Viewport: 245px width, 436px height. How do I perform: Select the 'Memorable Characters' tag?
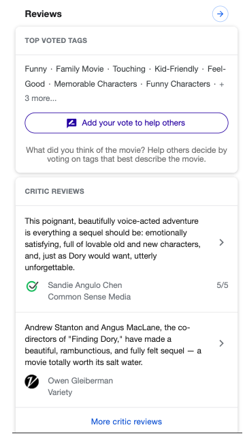[95, 84]
